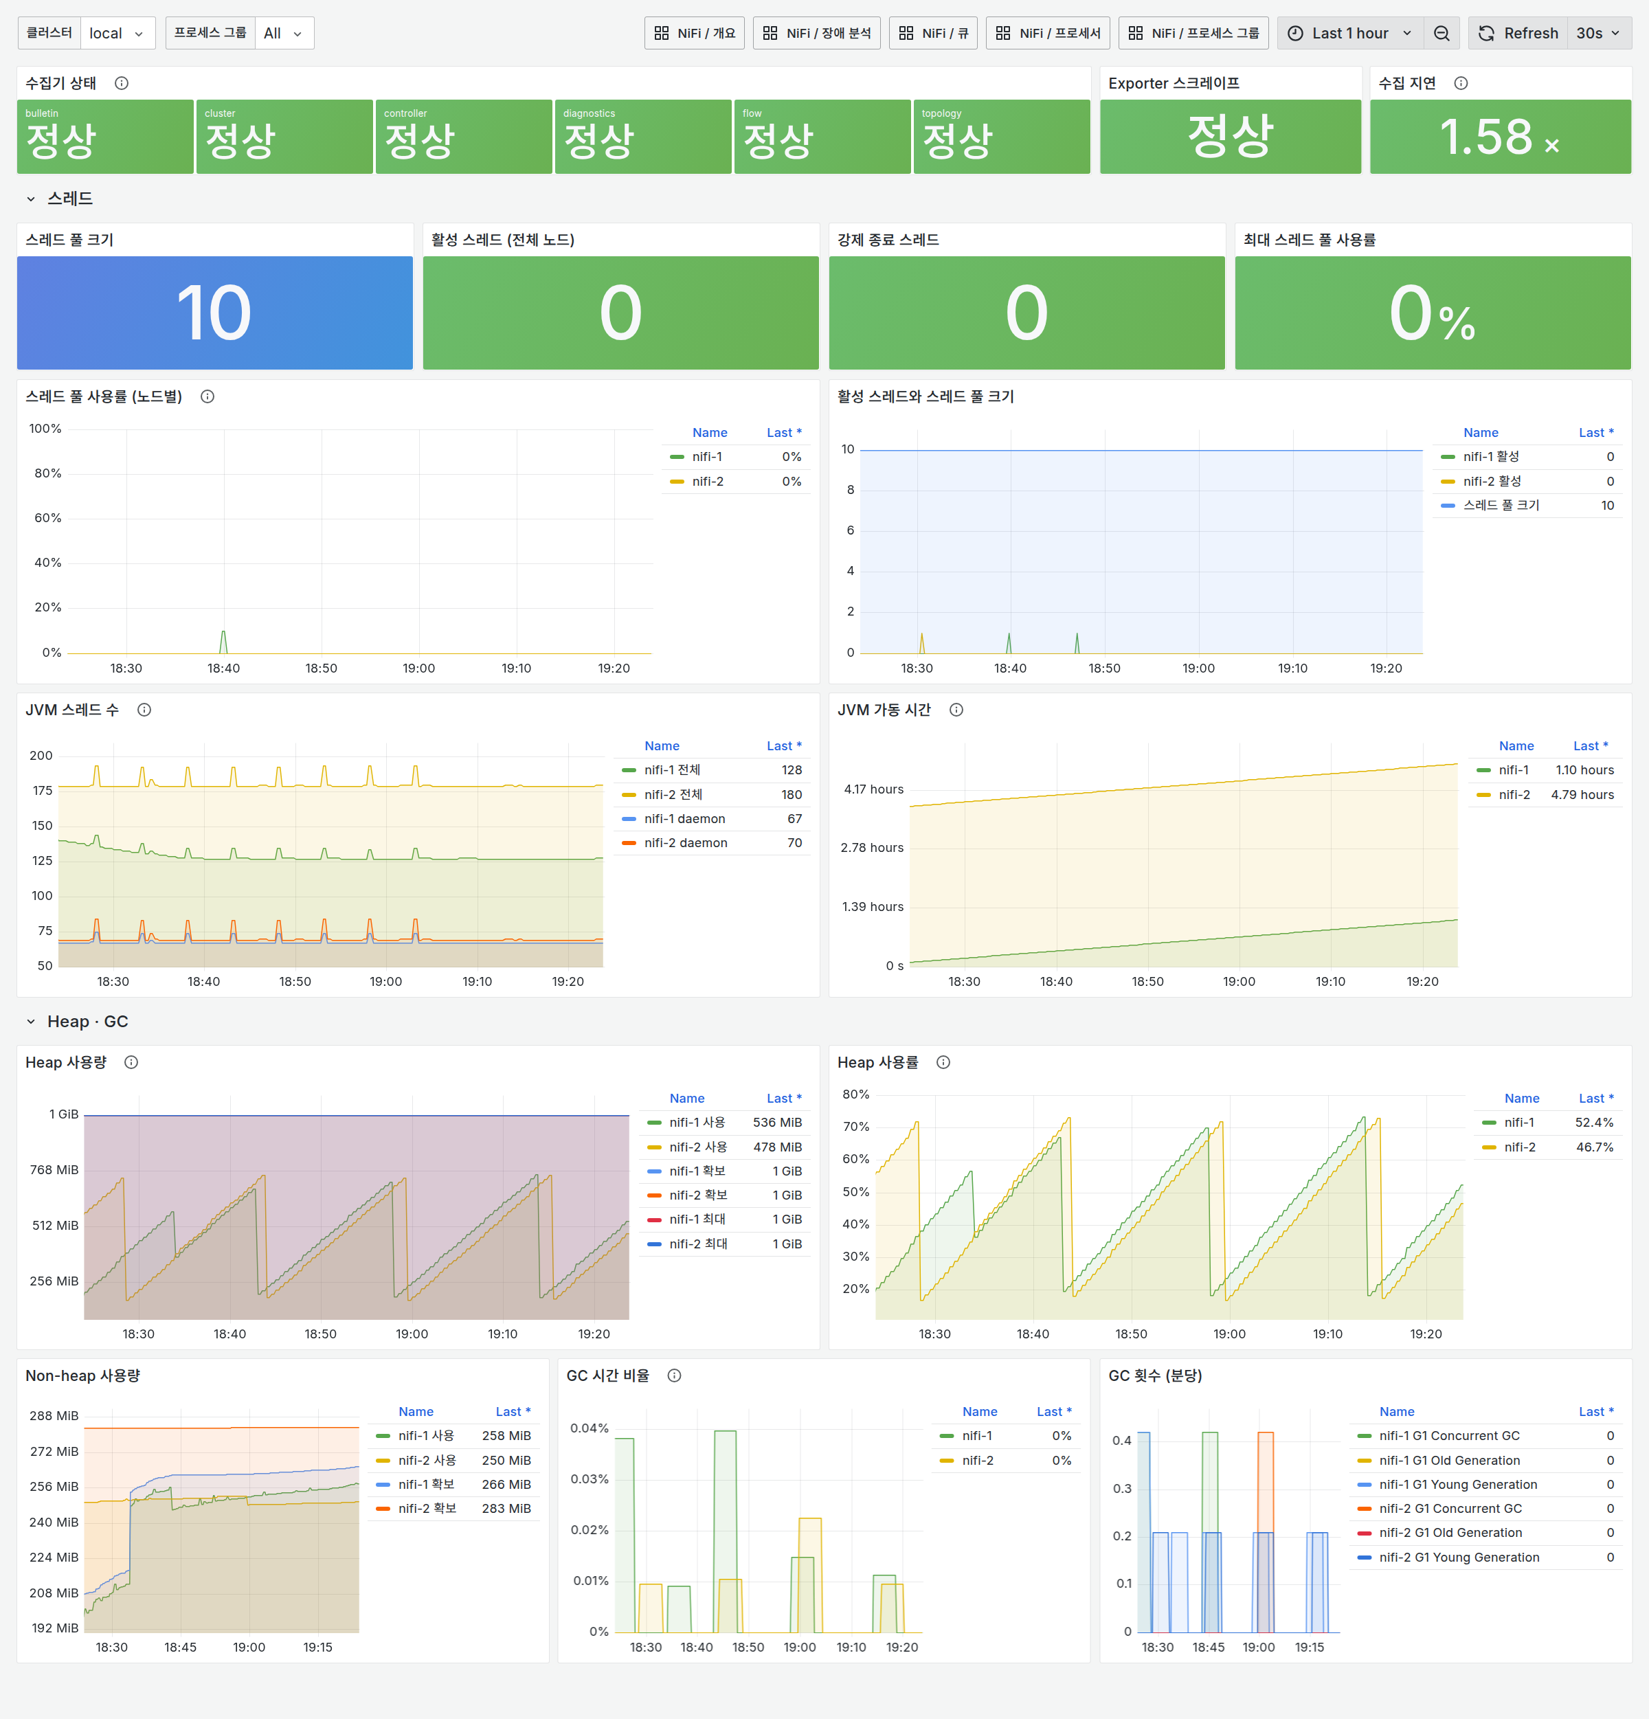Screen dimensions: 1649x1719
Task: Go to NiFi / 개요 dashboard
Action: coord(695,34)
